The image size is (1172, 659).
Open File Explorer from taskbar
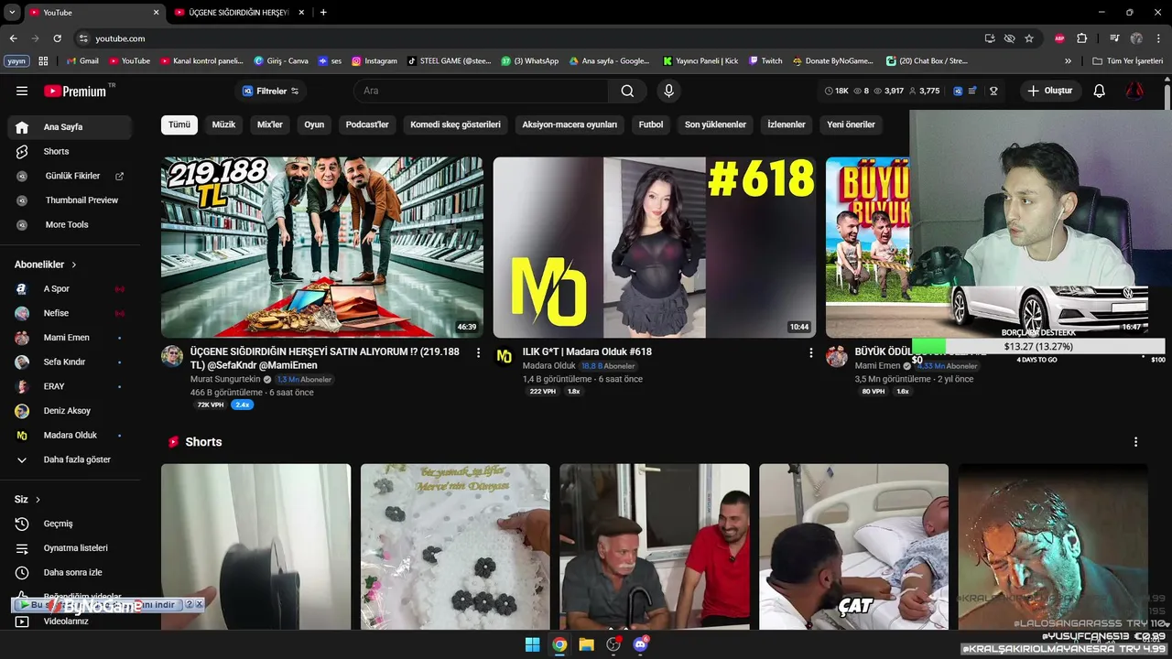coord(586,644)
